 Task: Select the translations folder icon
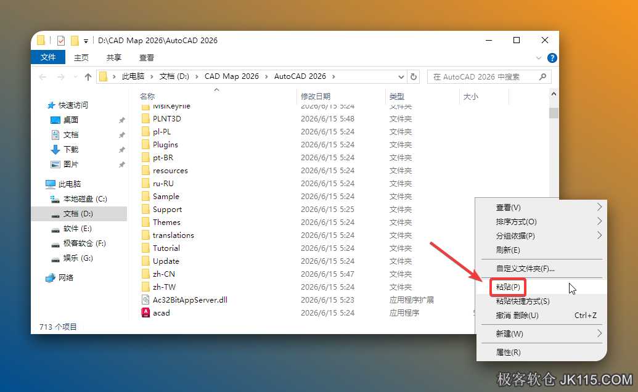point(145,235)
